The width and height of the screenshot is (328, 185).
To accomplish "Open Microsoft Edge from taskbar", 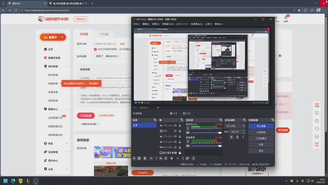I will click(x=13, y=181).
